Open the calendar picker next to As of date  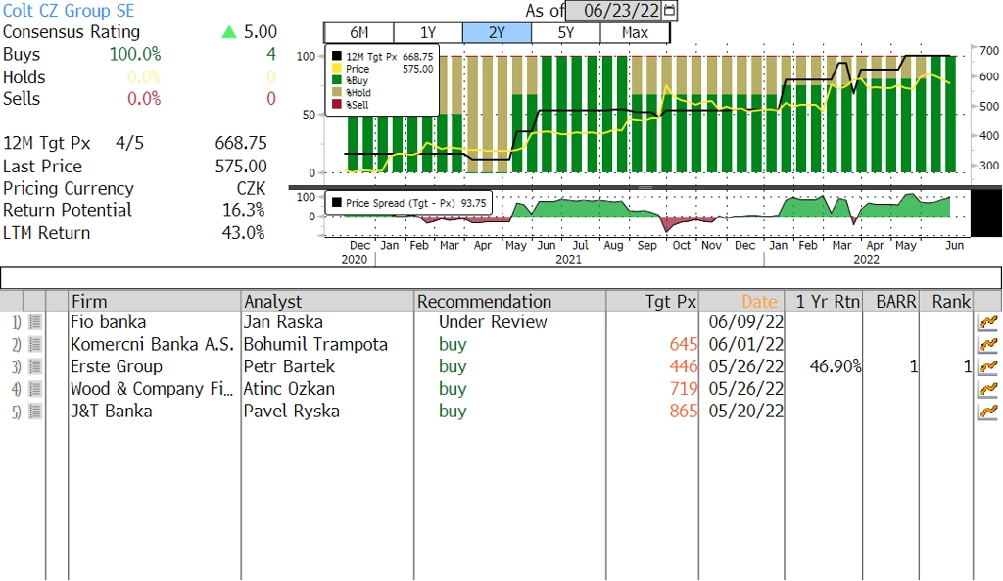670,10
